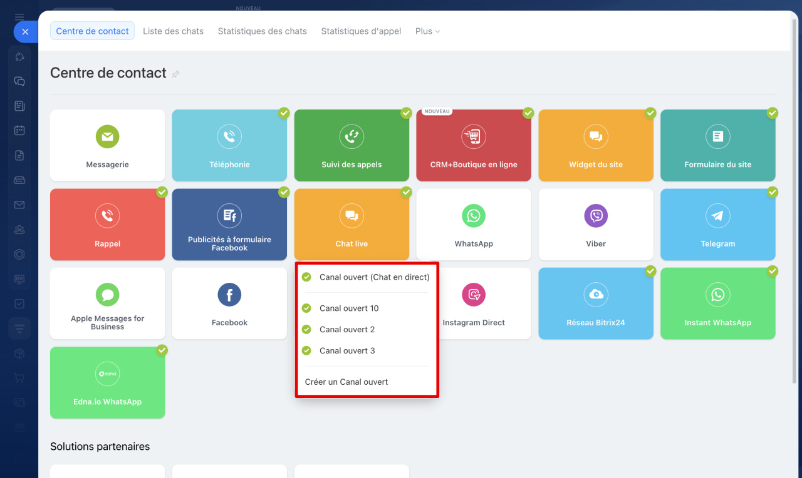Open the CRM+Boutique en ligne tile
The height and width of the screenshot is (478, 802).
click(x=474, y=145)
